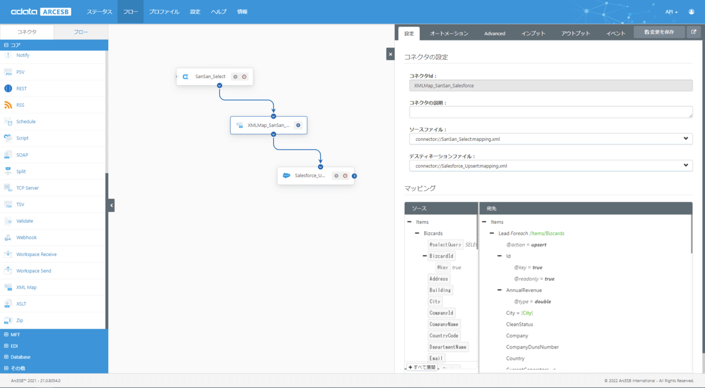Image resolution: width=705 pixels, height=388 pixels.
Task: Select the Zip connector icon
Action: point(8,320)
